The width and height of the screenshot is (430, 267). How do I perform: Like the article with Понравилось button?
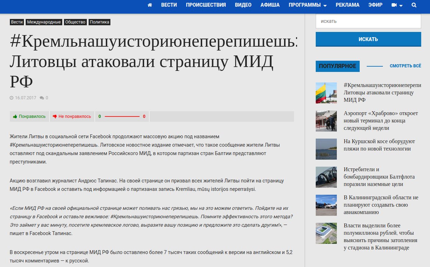(29, 117)
